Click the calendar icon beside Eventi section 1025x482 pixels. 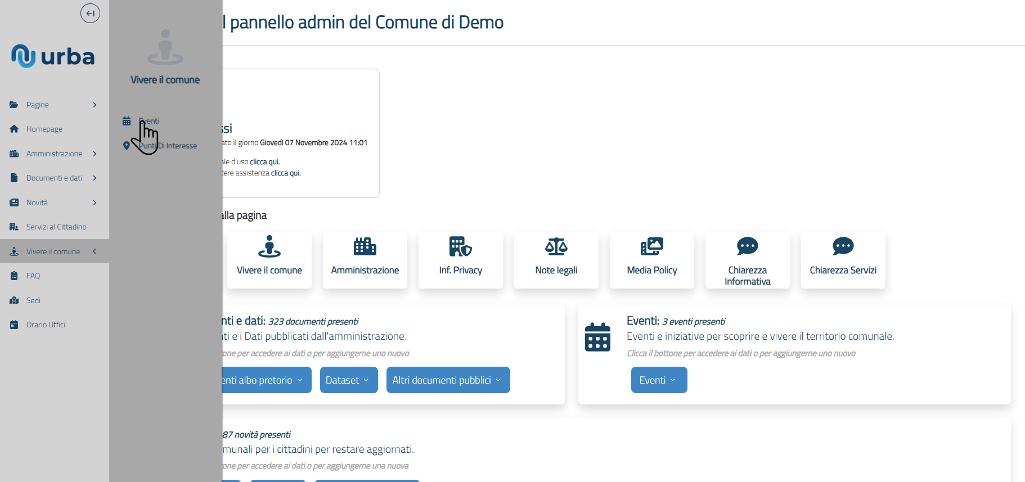click(x=597, y=337)
